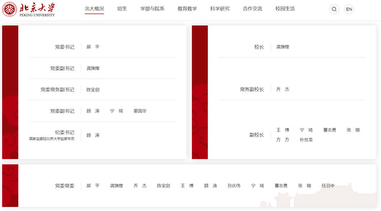Open the 合作交流 menu
Viewport: 381px width, 211px height.
point(252,9)
